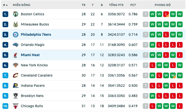Click Boston Celtics' question mark form badge
The image size is (186, 112).
pyautogui.click(x=146, y=14)
